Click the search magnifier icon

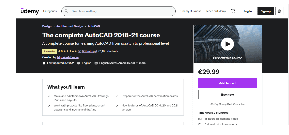[66, 11]
